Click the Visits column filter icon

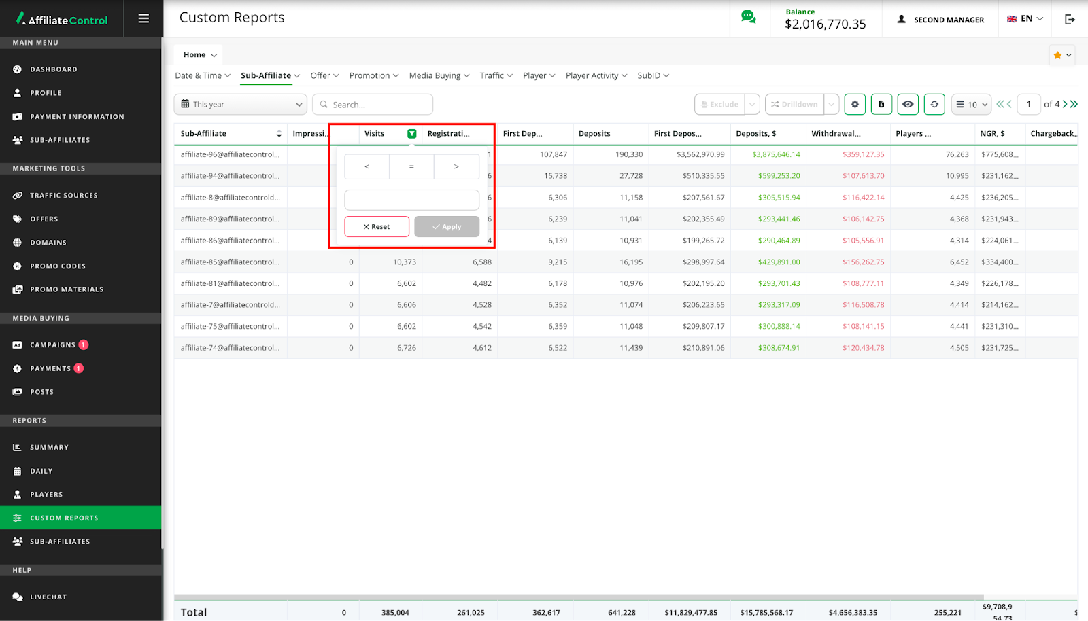pyautogui.click(x=411, y=134)
